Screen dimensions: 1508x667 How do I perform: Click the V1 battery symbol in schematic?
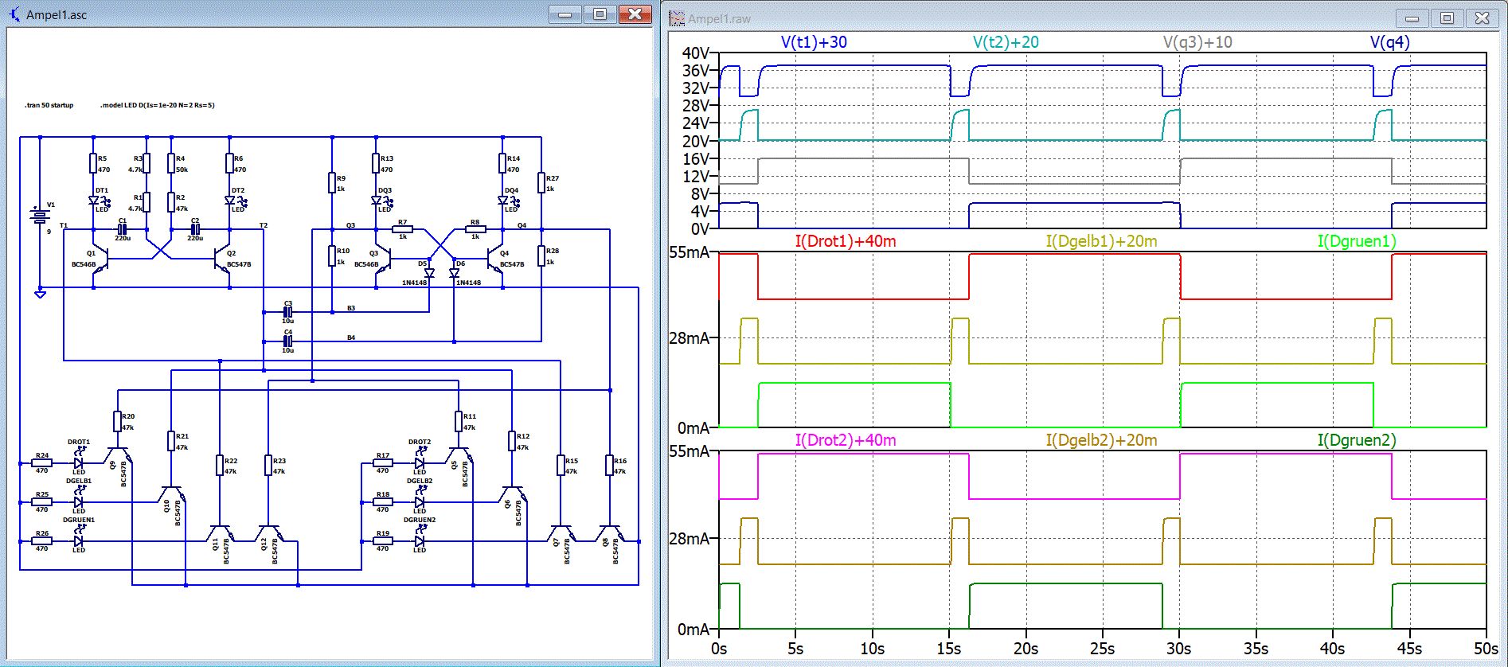39,216
